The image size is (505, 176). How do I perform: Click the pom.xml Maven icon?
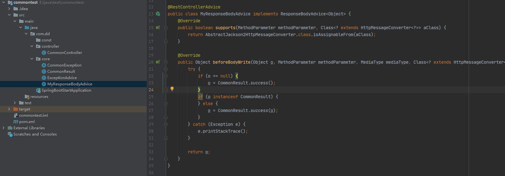[x=16, y=122]
